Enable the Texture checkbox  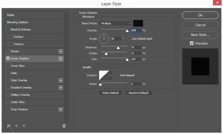[11, 44]
